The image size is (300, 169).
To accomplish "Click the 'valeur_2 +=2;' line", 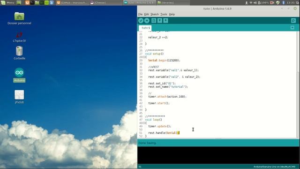I will 158,38.
